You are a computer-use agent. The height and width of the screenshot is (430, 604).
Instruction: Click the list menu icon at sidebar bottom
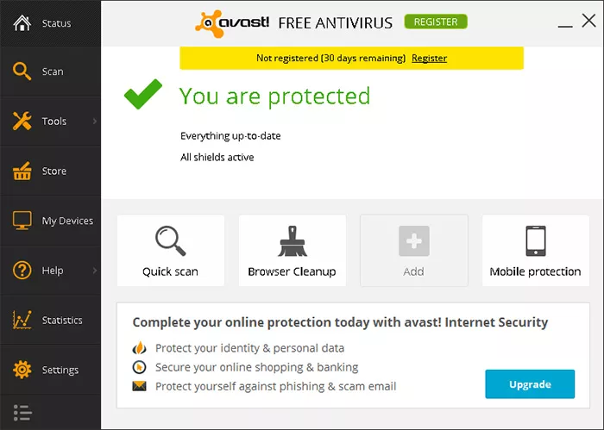click(x=22, y=413)
